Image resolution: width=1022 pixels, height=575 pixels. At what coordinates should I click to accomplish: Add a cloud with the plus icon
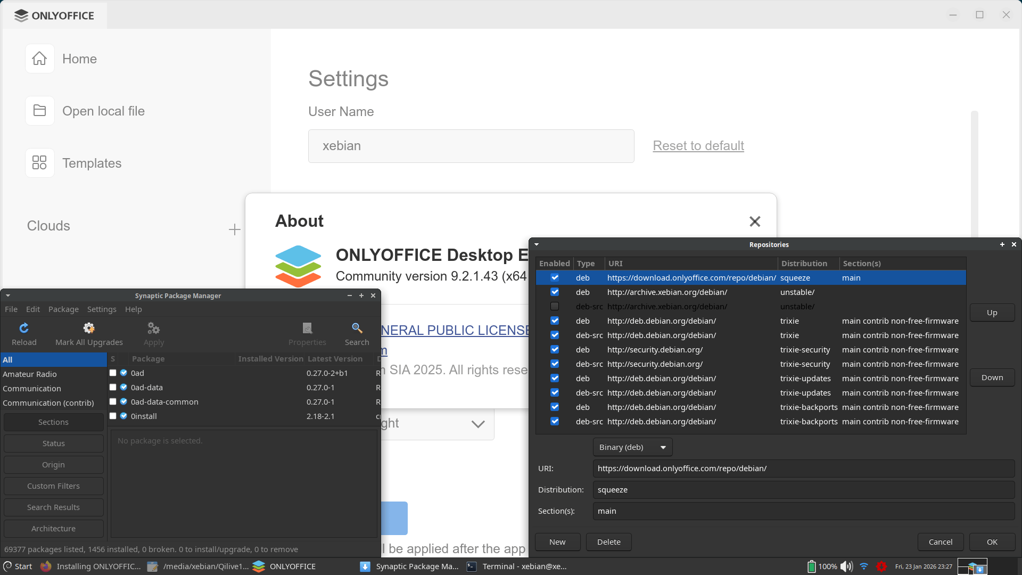234,229
